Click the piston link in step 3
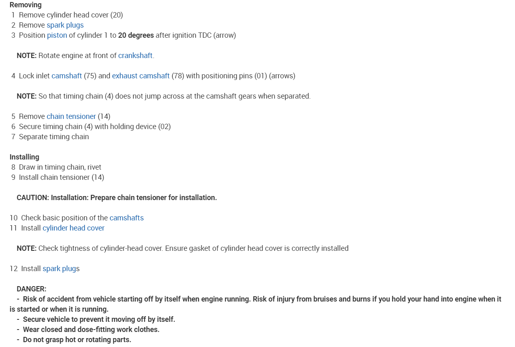Viewport: 515px width, 347px height. pyautogui.click(x=57, y=35)
